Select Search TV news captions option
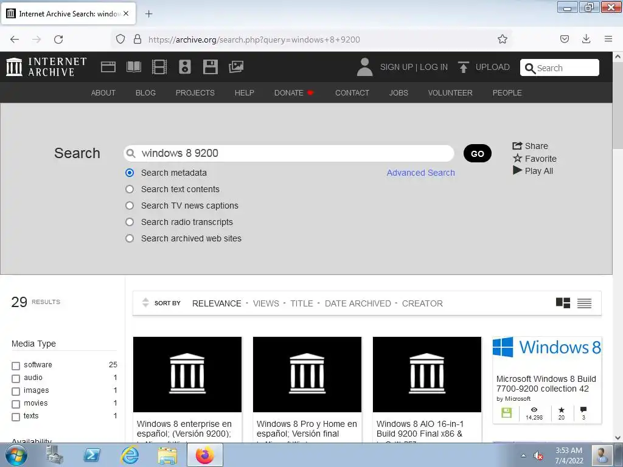Viewport: 623px width, 467px height. tap(130, 206)
